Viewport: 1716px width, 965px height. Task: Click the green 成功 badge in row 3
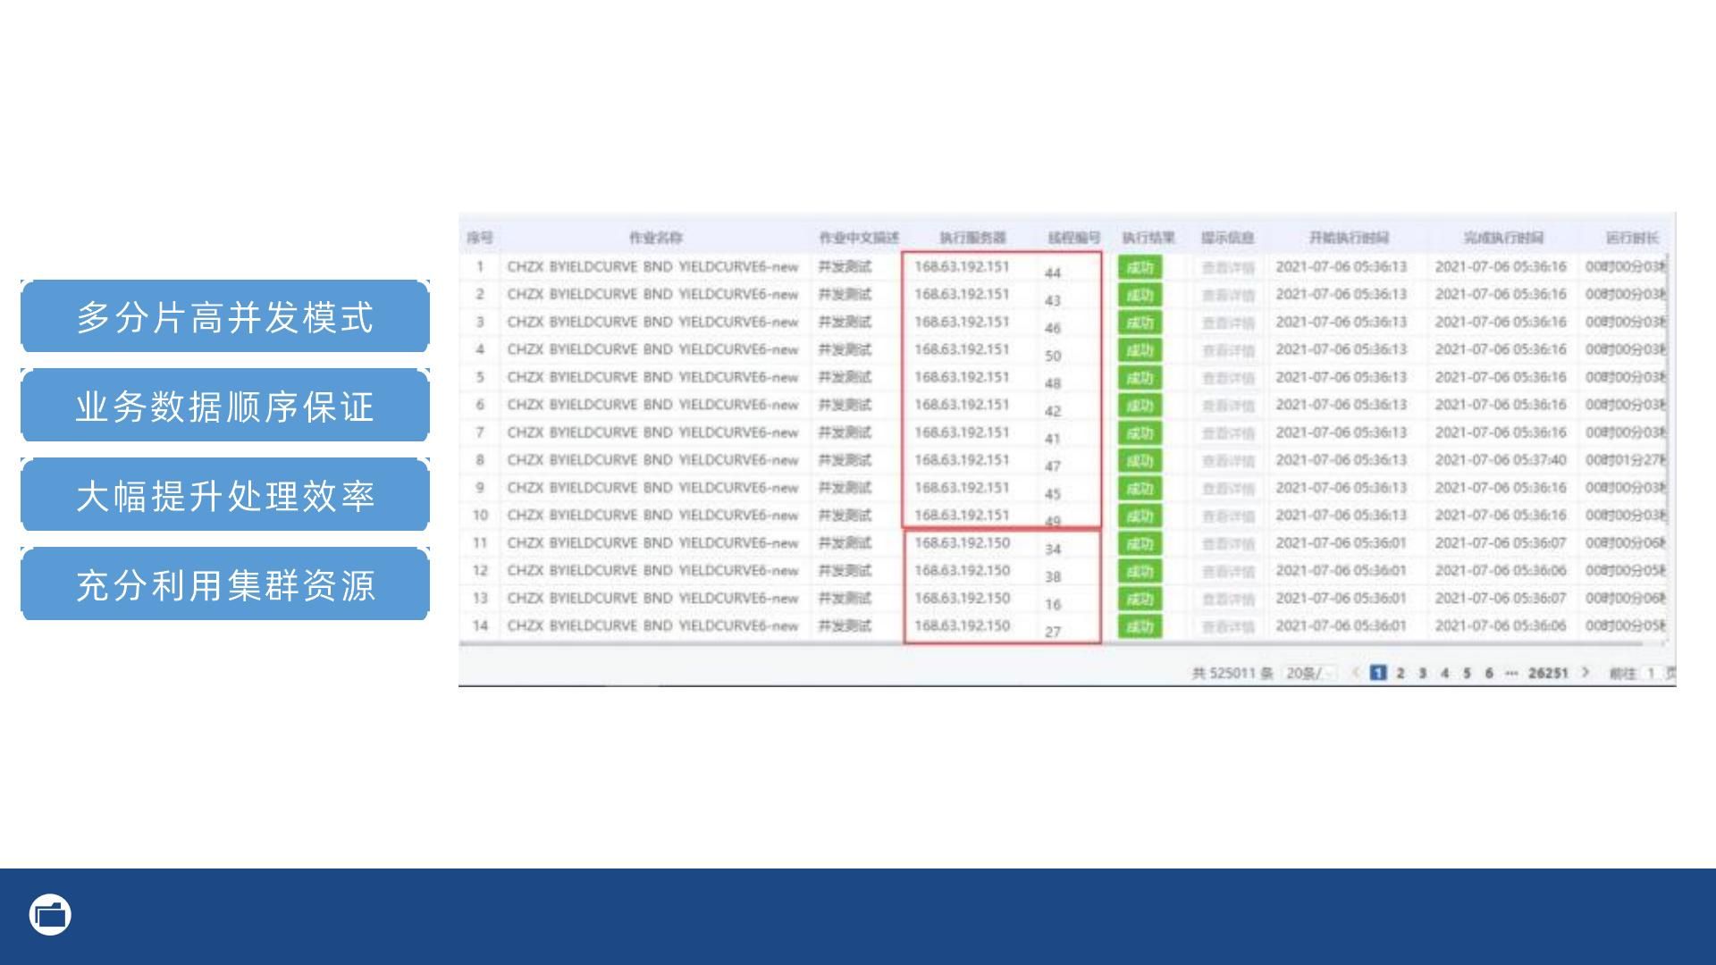[x=1140, y=323]
